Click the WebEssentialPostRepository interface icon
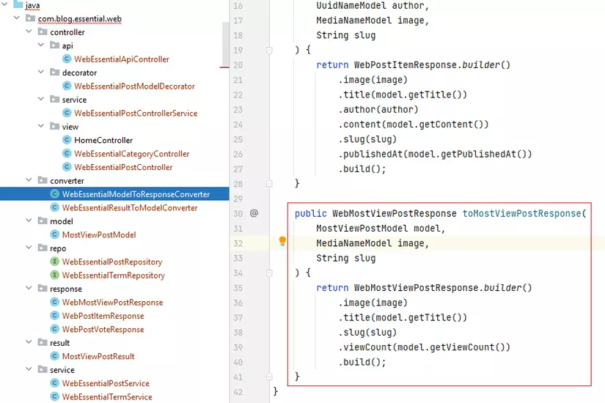Image resolution: width=605 pixels, height=403 pixels. click(x=55, y=262)
